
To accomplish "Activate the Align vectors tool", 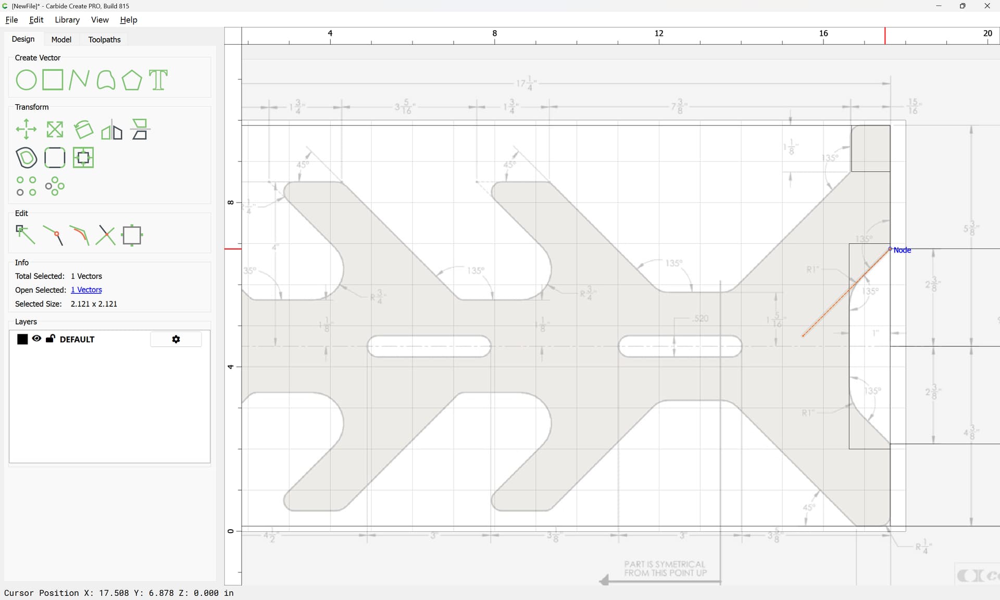I will pyautogui.click(x=140, y=129).
